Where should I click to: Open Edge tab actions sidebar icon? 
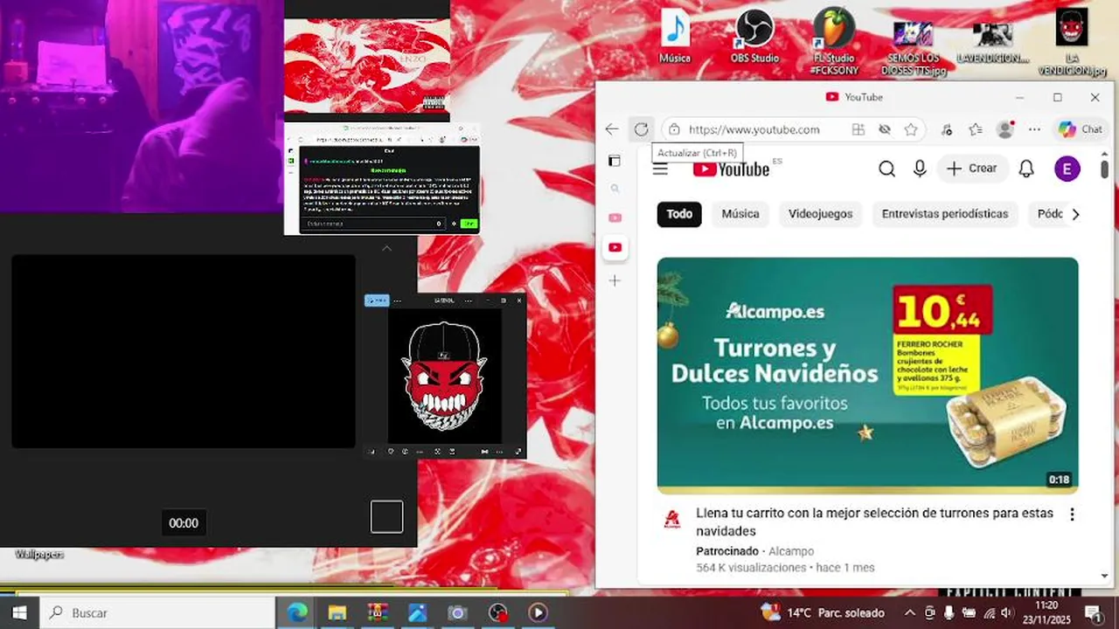[615, 161]
